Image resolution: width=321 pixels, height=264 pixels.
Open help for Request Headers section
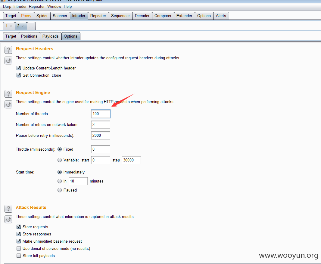click(8, 50)
